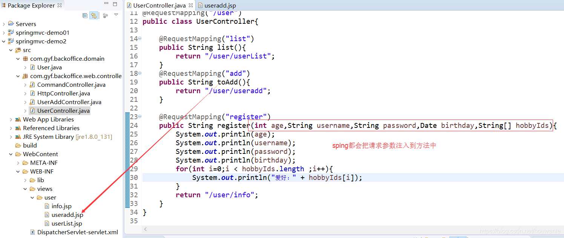The width and height of the screenshot is (564, 238).
Task: Collapse the com.gyf.backoffice.web.controller package
Action: (x=18, y=76)
